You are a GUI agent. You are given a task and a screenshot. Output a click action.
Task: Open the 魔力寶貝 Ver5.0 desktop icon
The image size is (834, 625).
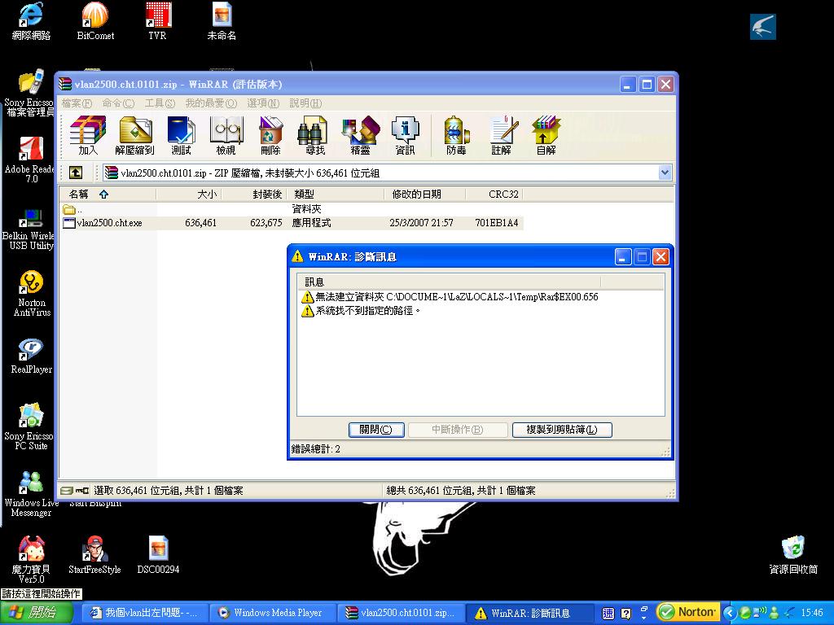31,560
